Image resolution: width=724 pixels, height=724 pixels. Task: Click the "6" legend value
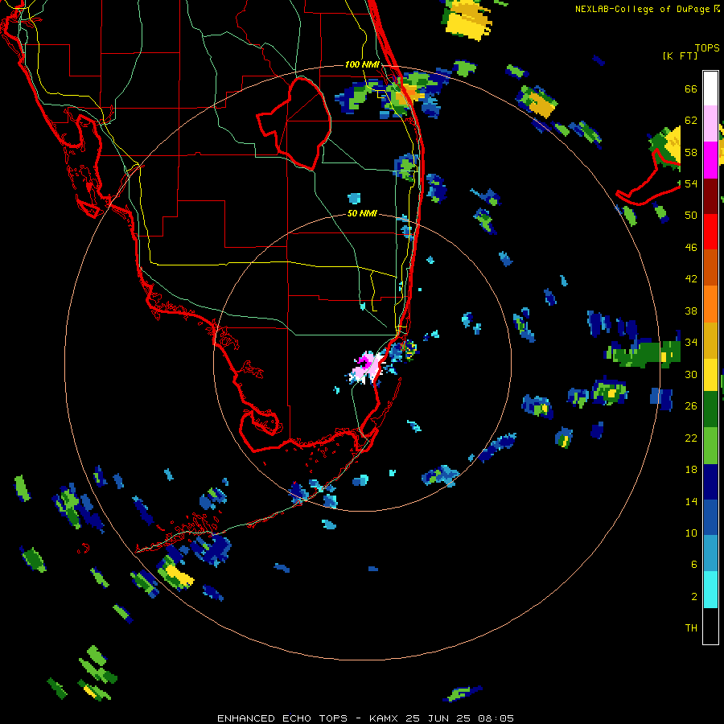point(694,565)
